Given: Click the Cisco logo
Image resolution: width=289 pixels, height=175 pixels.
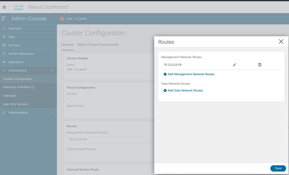Looking at the screenshot, I should [19, 7].
